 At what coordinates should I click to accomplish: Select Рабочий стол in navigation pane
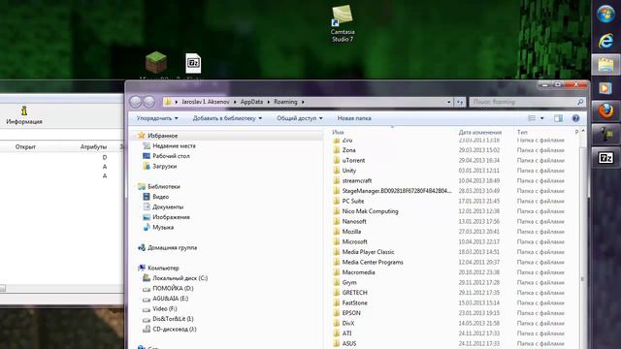[x=171, y=156]
